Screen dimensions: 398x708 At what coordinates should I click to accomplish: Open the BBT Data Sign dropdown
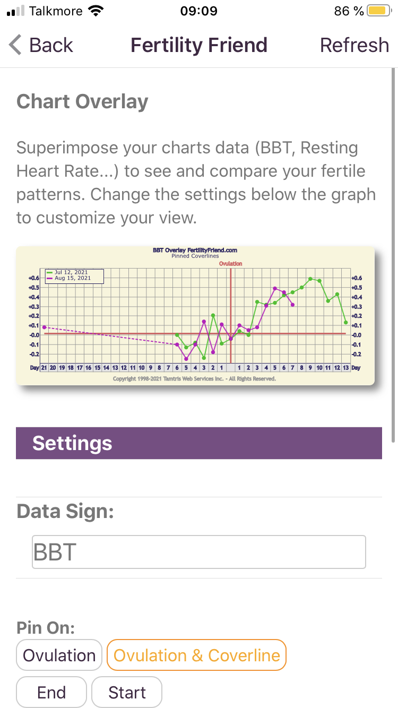198,552
